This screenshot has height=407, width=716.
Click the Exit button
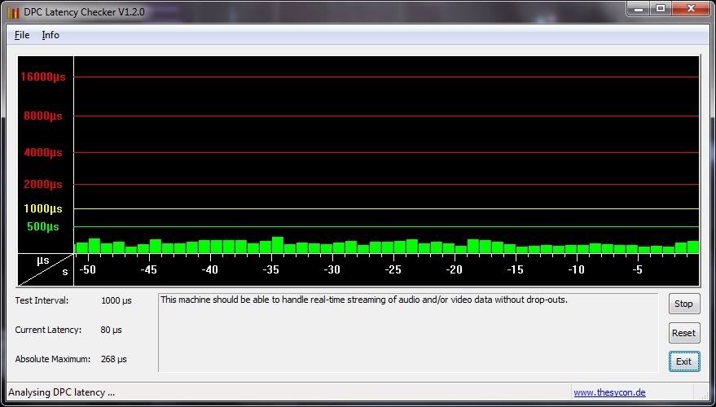[x=684, y=362]
